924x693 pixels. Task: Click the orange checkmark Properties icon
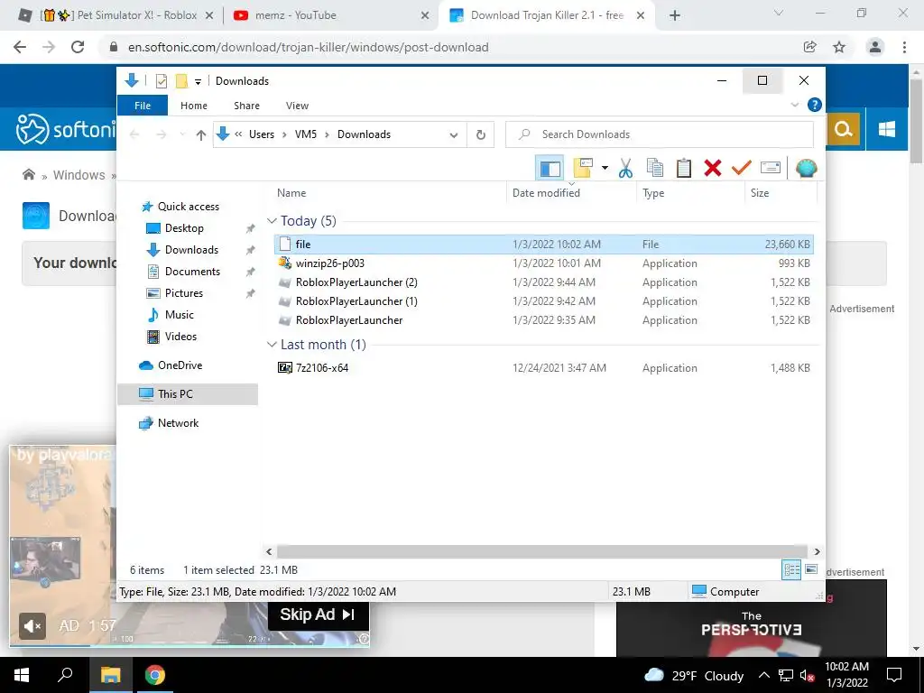[742, 169]
